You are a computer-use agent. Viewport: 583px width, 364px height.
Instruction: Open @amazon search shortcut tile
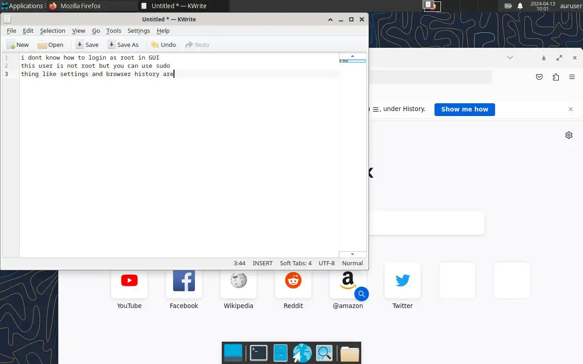tap(348, 286)
